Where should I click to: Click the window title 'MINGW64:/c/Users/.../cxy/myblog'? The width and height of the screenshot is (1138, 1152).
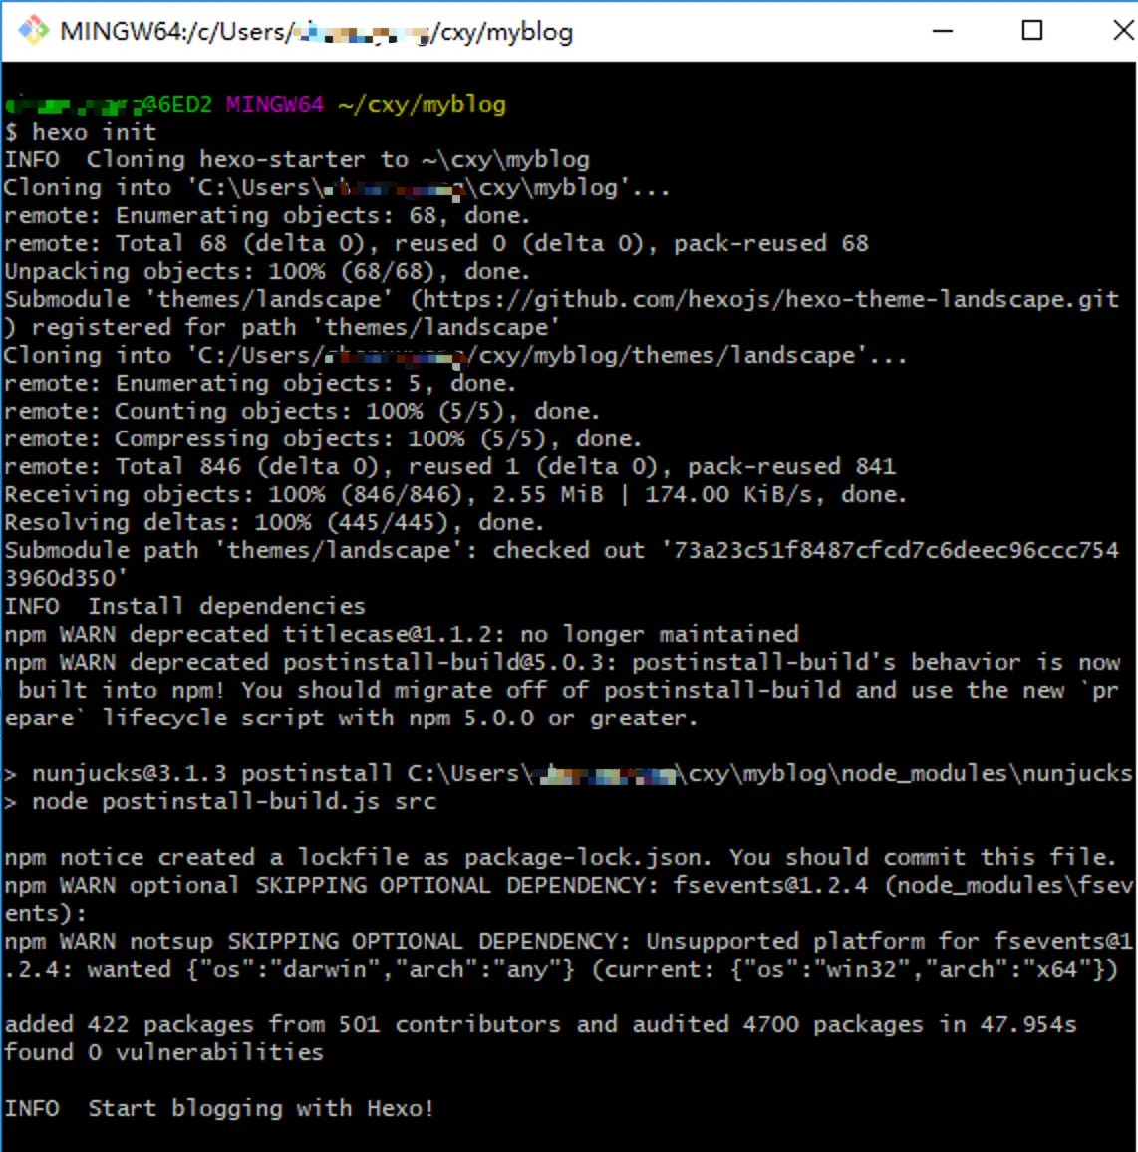pos(317,32)
